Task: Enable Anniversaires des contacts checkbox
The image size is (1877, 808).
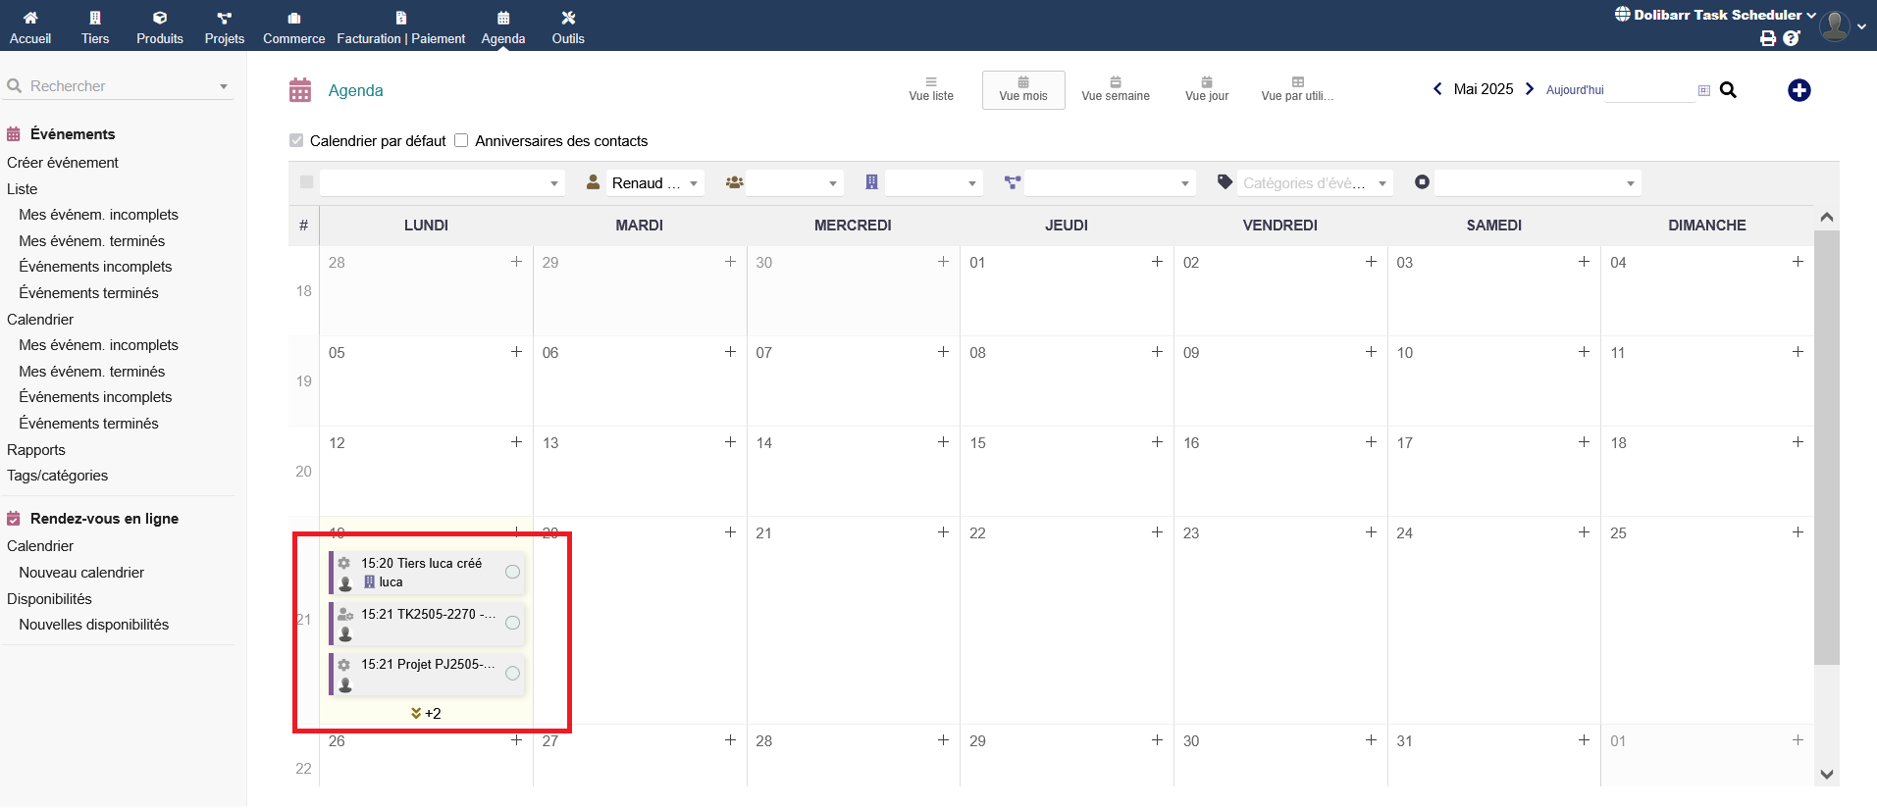Action: click(461, 140)
